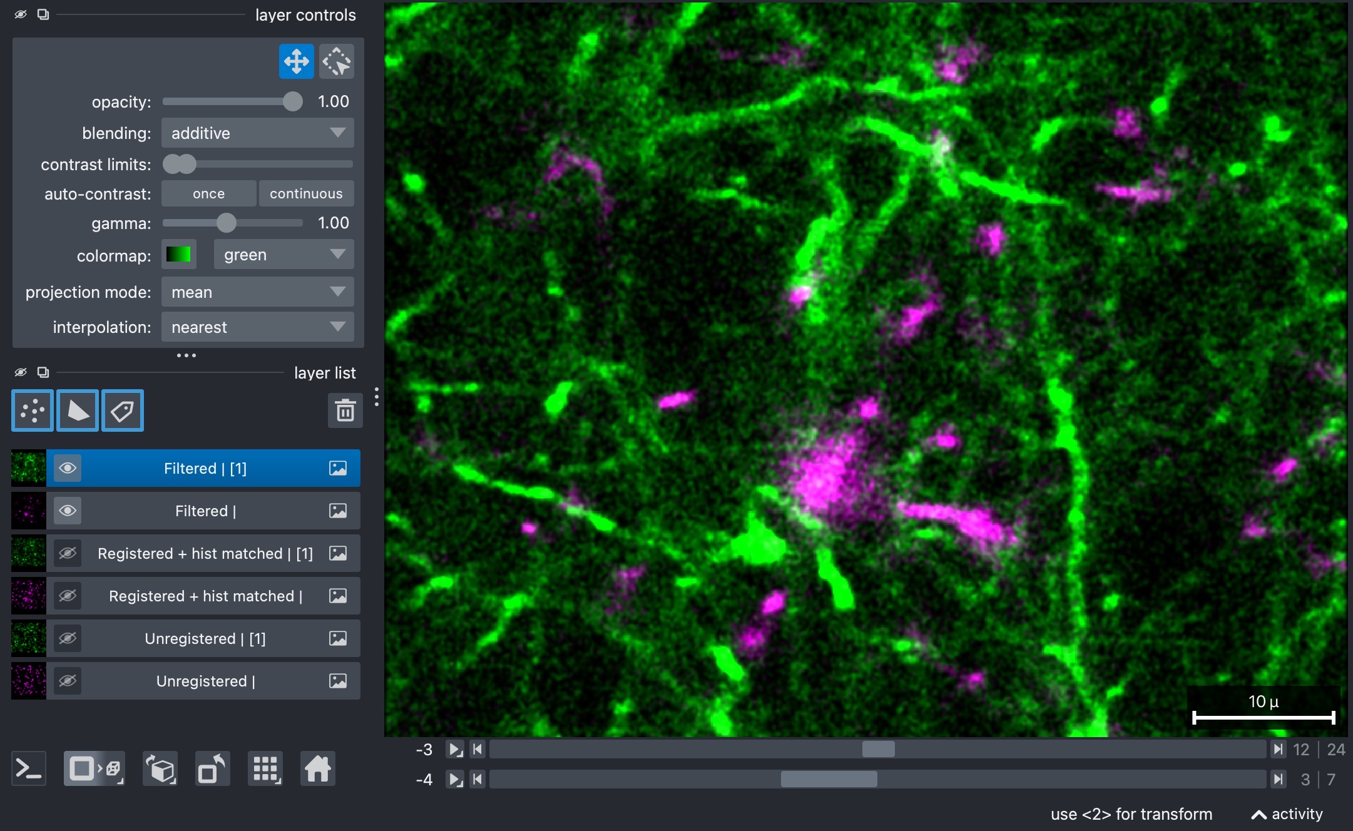Show the Unregistered | layer
Image resolution: width=1353 pixels, height=831 pixels.
click(x=68, y=681)
